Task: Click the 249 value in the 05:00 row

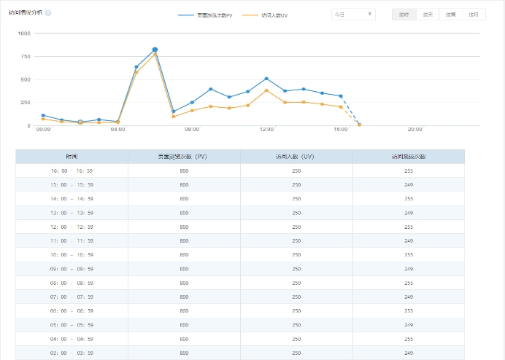Action: (x=409, y=325)
